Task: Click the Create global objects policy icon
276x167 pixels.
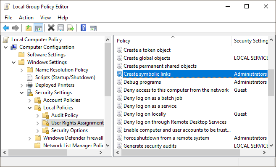Action: click(x=119, y=58)
